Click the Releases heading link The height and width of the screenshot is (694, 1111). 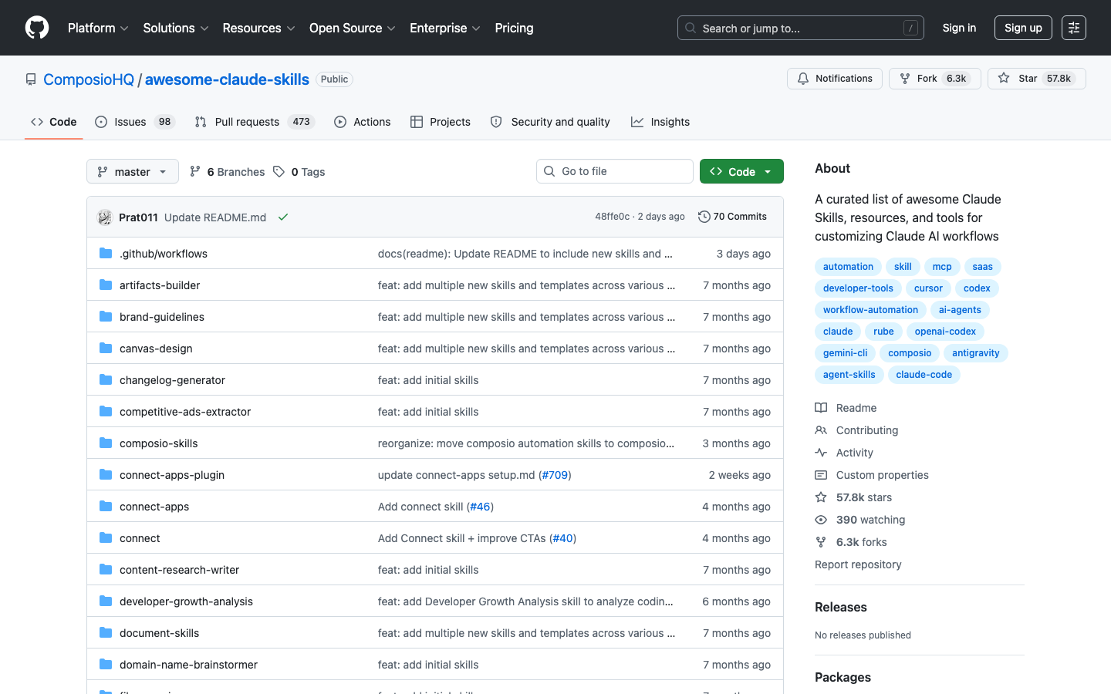(x=841, y=607)
